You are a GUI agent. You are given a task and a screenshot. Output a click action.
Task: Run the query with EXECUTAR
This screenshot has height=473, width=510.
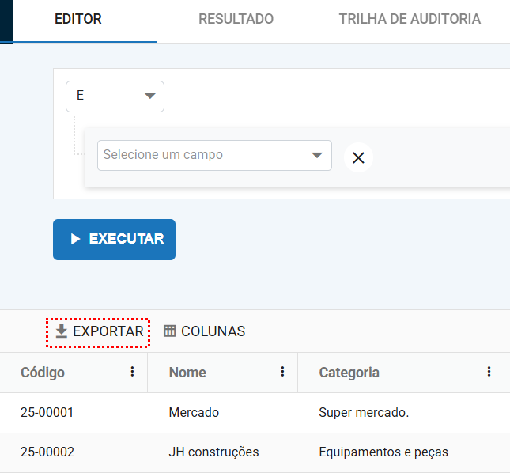click(x=114, y=239)
